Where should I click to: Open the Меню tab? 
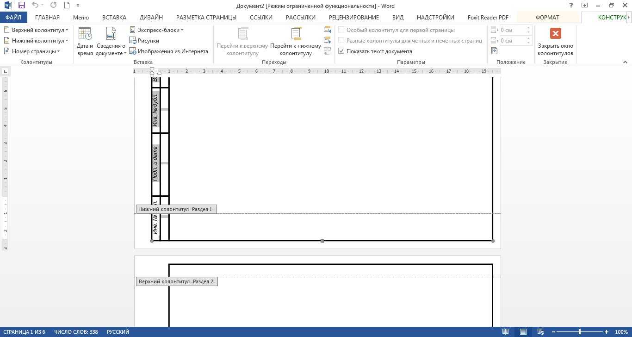81,17
